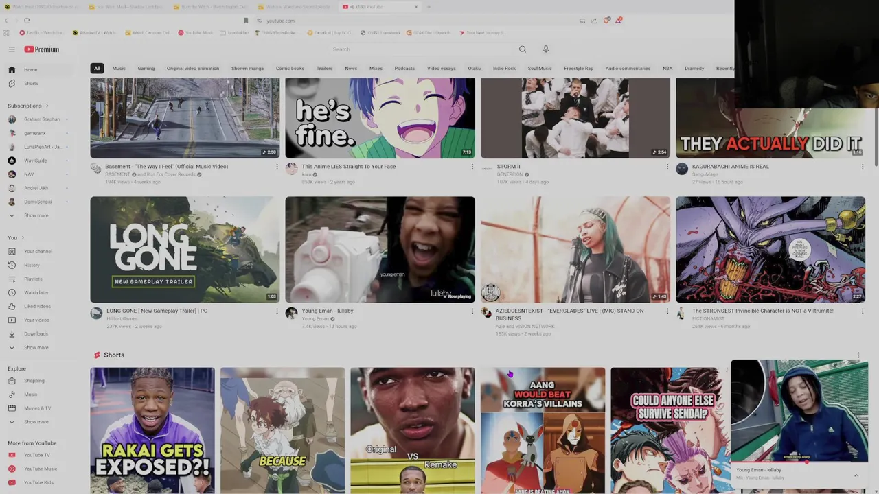Open the Subscriptions heading chevron

pos(47,106)
